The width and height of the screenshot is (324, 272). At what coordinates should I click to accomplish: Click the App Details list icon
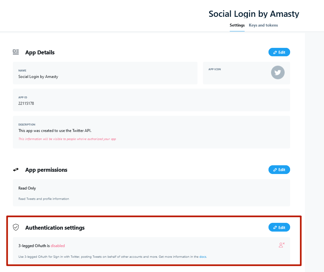tap(16, 52)
